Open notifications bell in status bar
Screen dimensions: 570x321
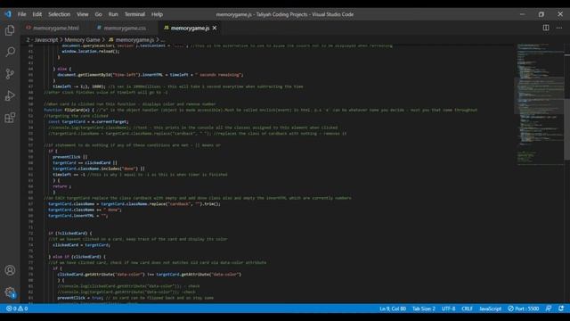coord(561,309)
